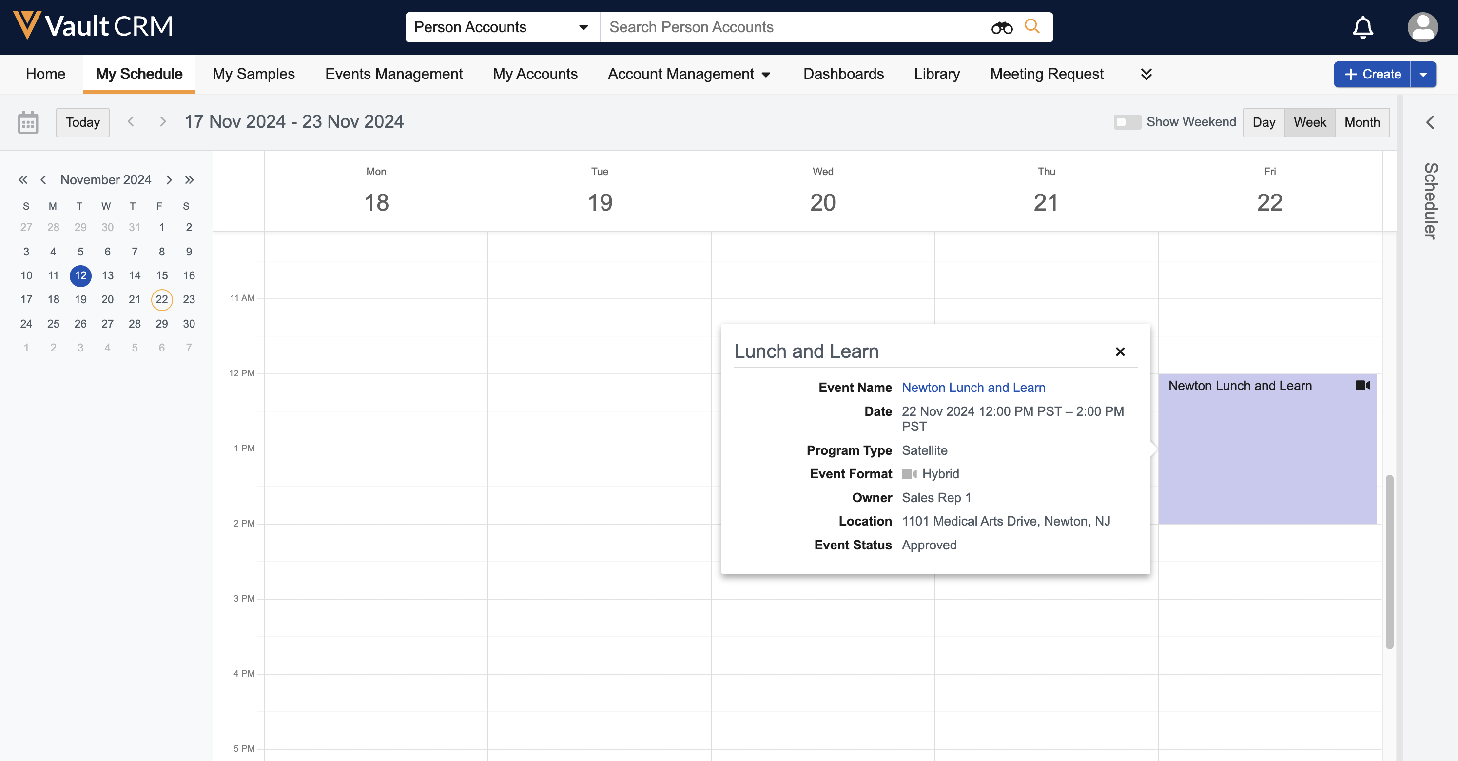The image size is (1458, 761).
Task: Click the calendar's vertical scrollbar
Action: click(1389, 561)
